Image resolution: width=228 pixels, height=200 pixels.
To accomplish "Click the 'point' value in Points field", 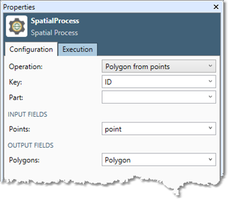I will coord(113,129).
